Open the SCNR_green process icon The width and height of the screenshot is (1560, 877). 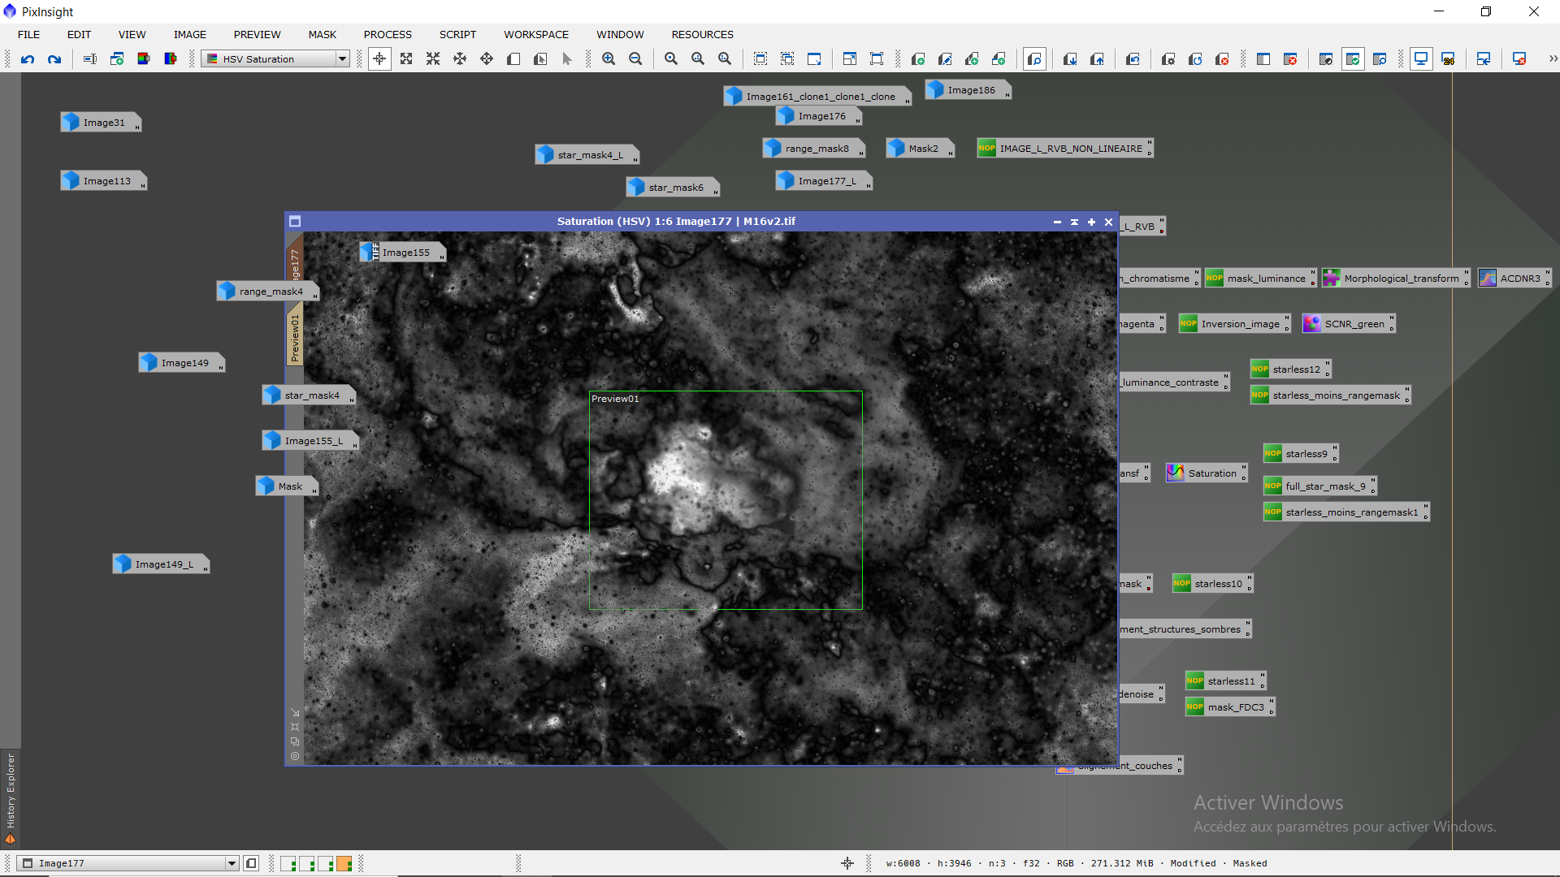click(x=1347, y=324)
